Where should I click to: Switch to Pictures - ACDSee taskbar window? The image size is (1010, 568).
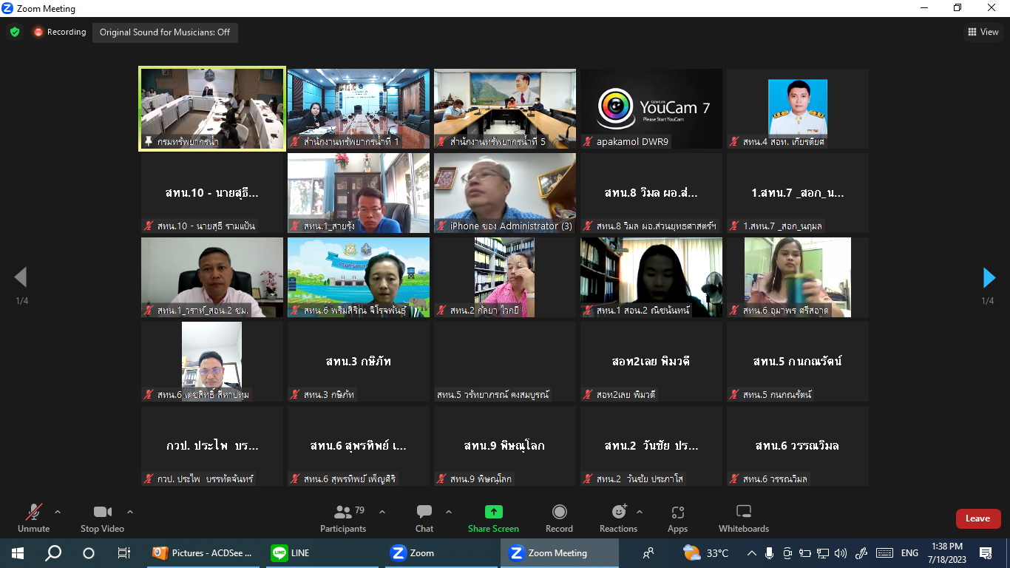[203, 553]
